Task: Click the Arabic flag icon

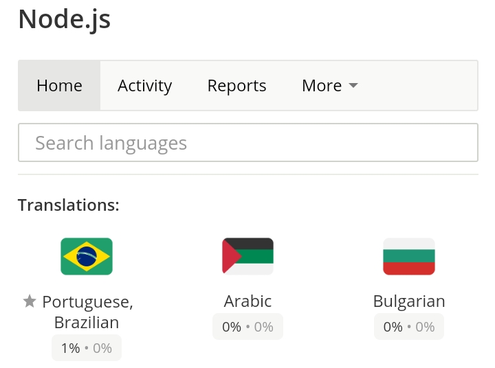Action: (x=247, y=256)
